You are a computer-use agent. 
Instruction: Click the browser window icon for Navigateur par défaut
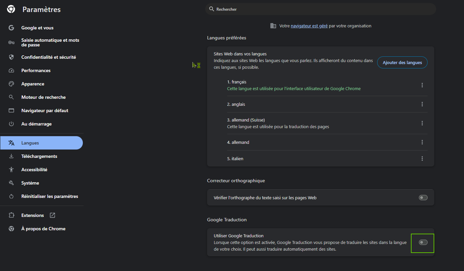(x=11, y=110)
